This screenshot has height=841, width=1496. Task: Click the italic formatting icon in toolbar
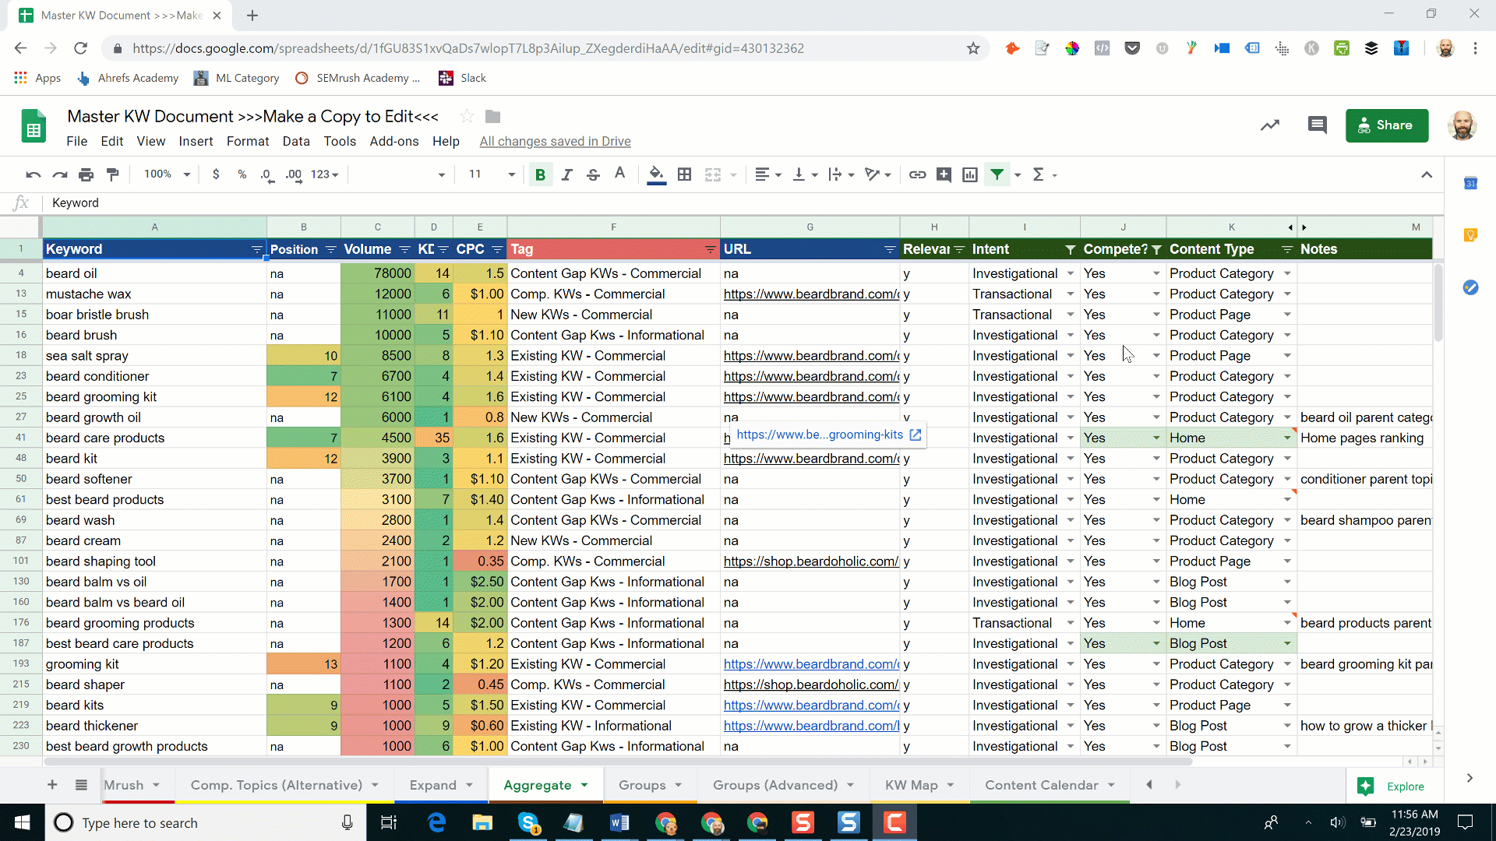566,174
